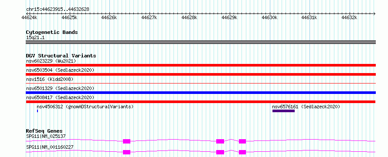
Task: Click NM_001160227 exon just after 44629k
Action: [x=242, y=152]
